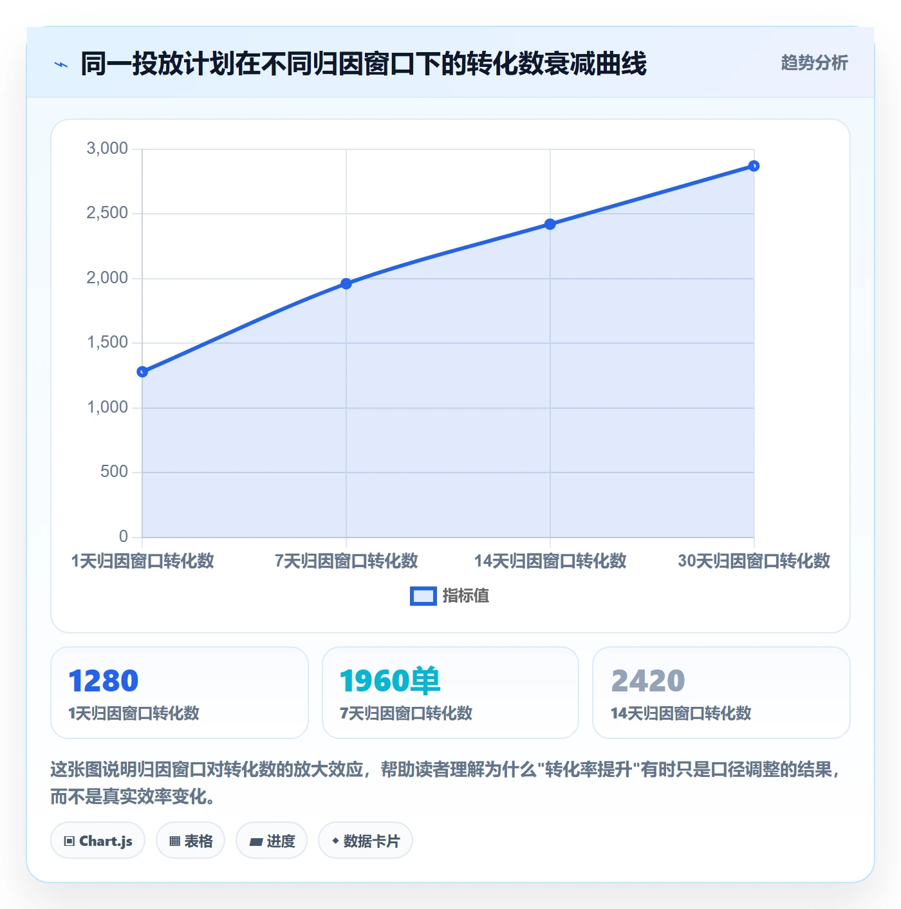Viewport: 901px width, 909px height.
Task: Click the description paragraph starting 这张图说明
Action: point(447,783)
